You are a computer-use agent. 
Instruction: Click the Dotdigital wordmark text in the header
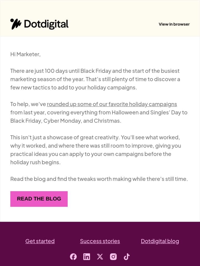coord(46,24)
